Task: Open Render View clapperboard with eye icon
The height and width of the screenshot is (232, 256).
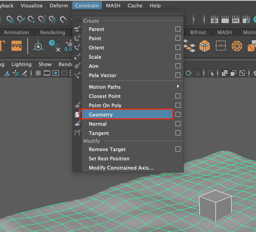Action: click(215, 19)
